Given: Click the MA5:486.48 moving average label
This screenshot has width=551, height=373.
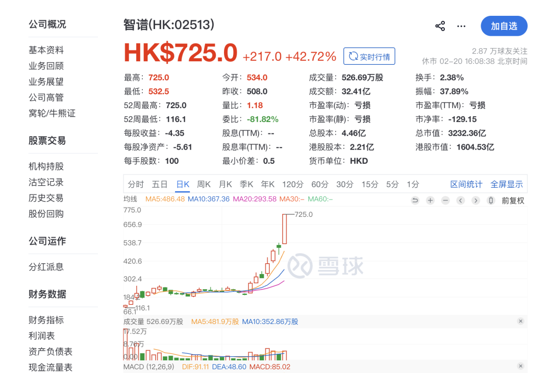Looking at the screenshot, I should tap(165, 199).
